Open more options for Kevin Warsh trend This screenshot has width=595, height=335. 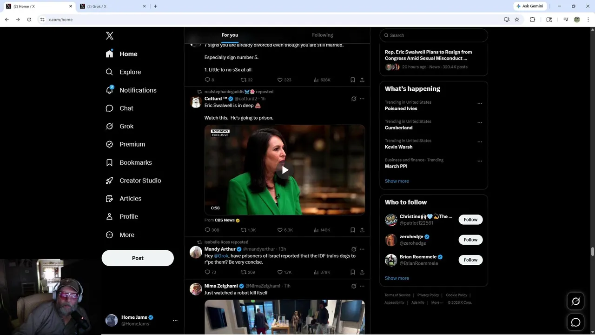click(480, 142)
